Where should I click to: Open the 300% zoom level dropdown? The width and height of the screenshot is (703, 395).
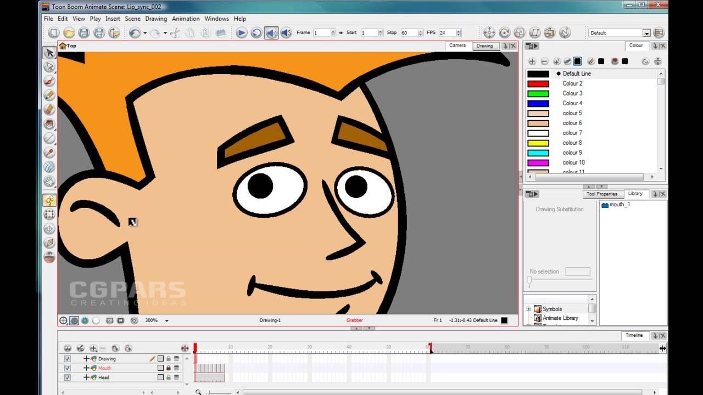tap(167, 320)
